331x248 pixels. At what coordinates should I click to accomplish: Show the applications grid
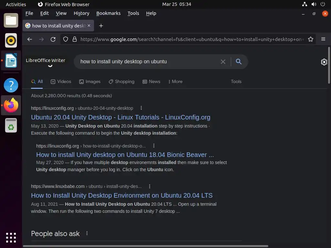point(11,238)
